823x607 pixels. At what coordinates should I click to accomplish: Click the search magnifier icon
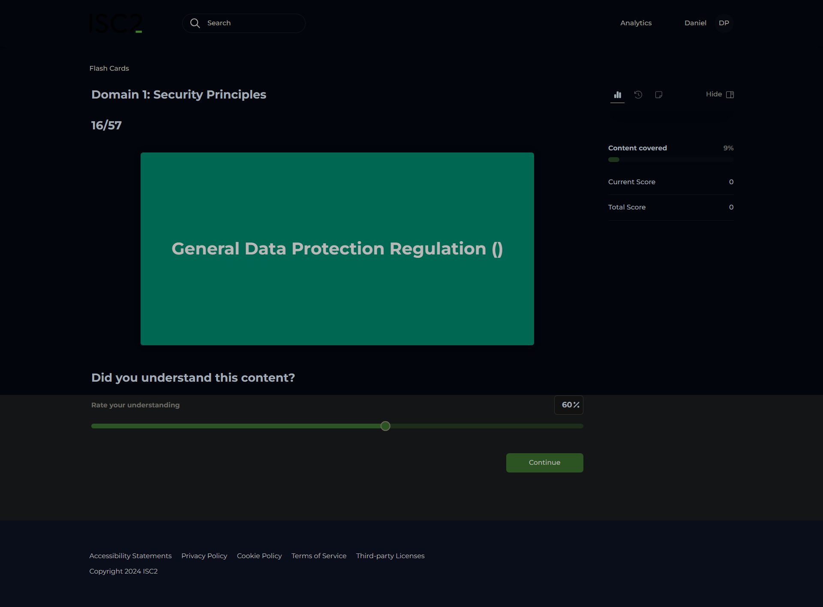(195, 23)
